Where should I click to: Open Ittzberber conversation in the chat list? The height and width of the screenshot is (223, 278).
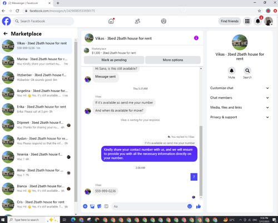(x=36, y=77)
